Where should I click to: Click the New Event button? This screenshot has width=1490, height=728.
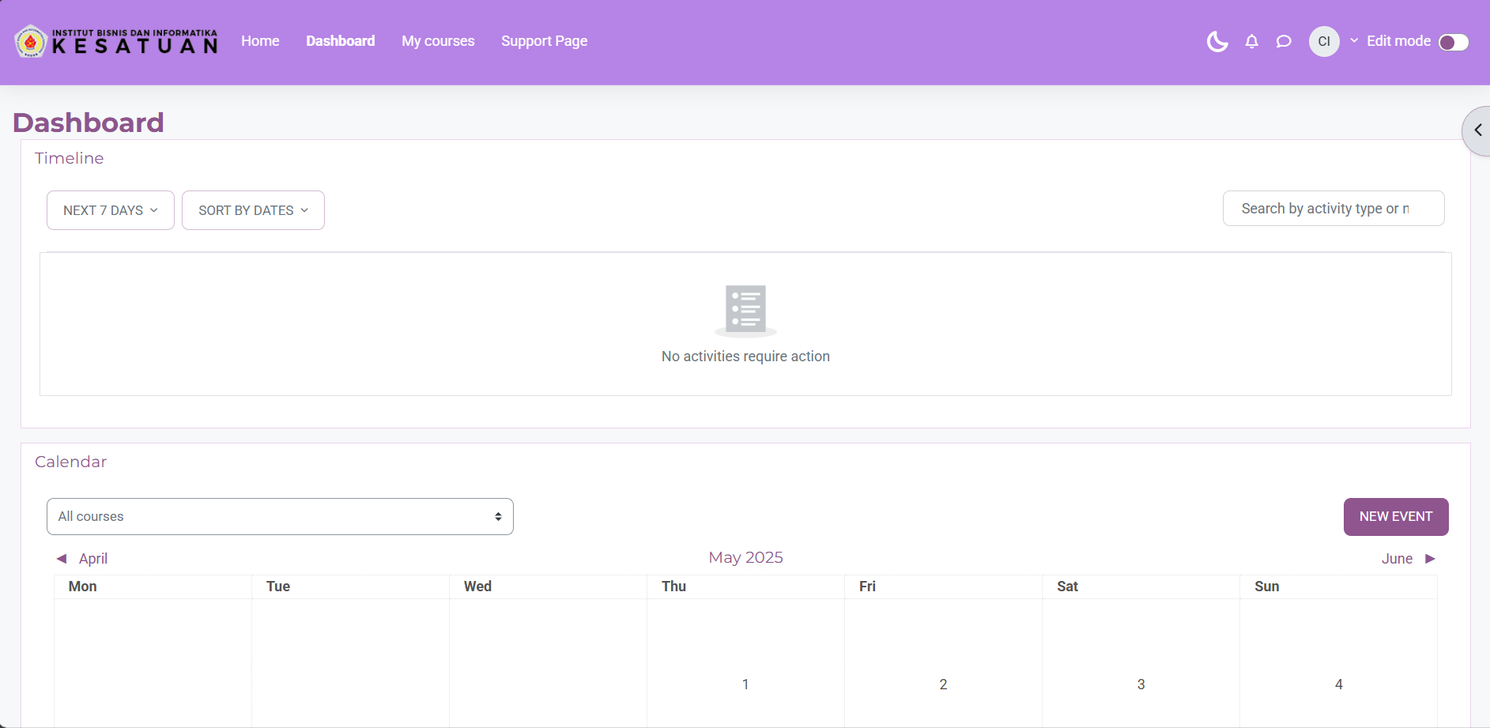(1395, 516)
